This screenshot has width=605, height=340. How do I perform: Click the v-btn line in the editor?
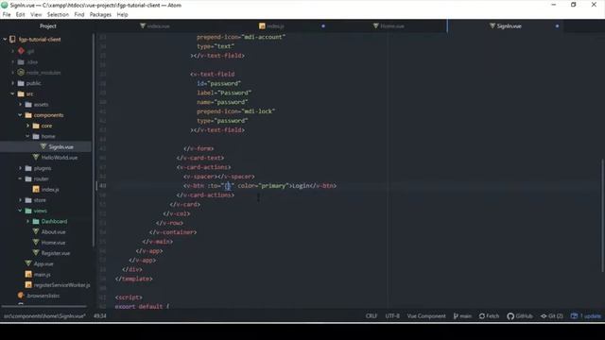tap(260, 186)
